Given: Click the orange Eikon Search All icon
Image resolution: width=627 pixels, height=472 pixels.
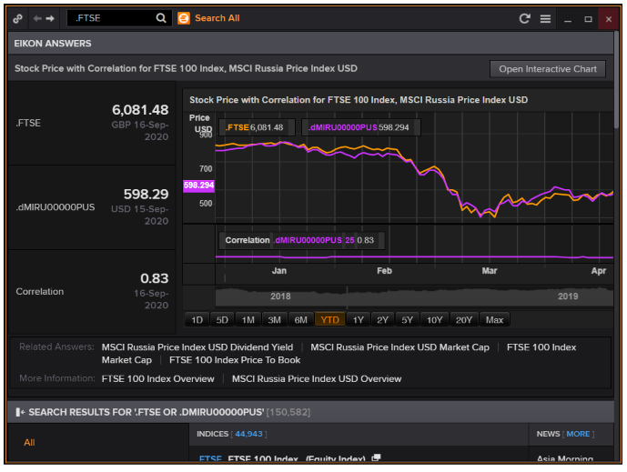Looking at the screenshot, I should [x=184, y=18].
